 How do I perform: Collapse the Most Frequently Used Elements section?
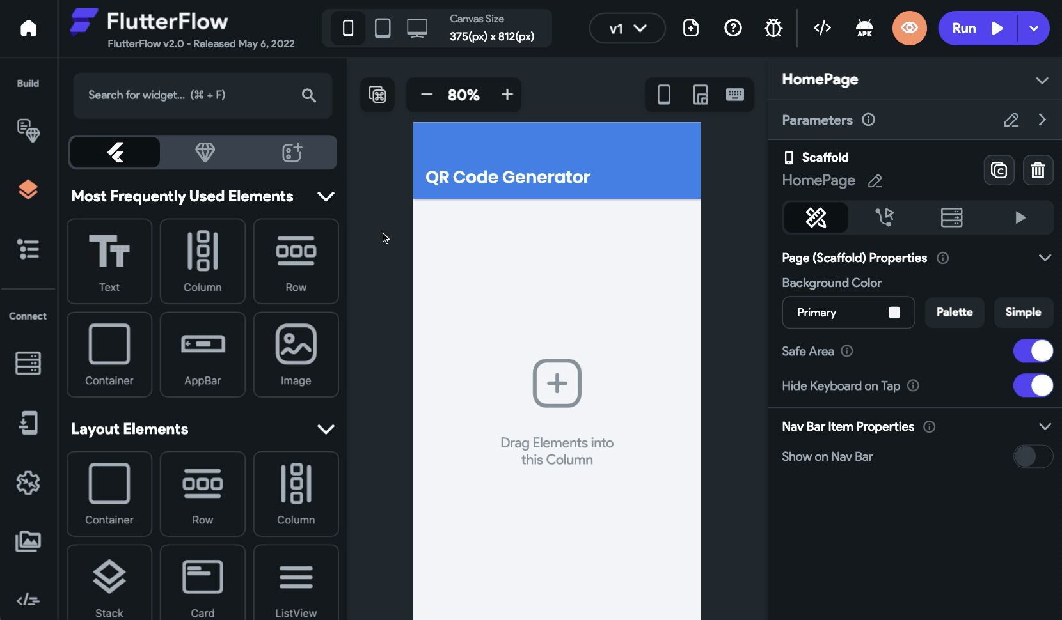point(326,196)
